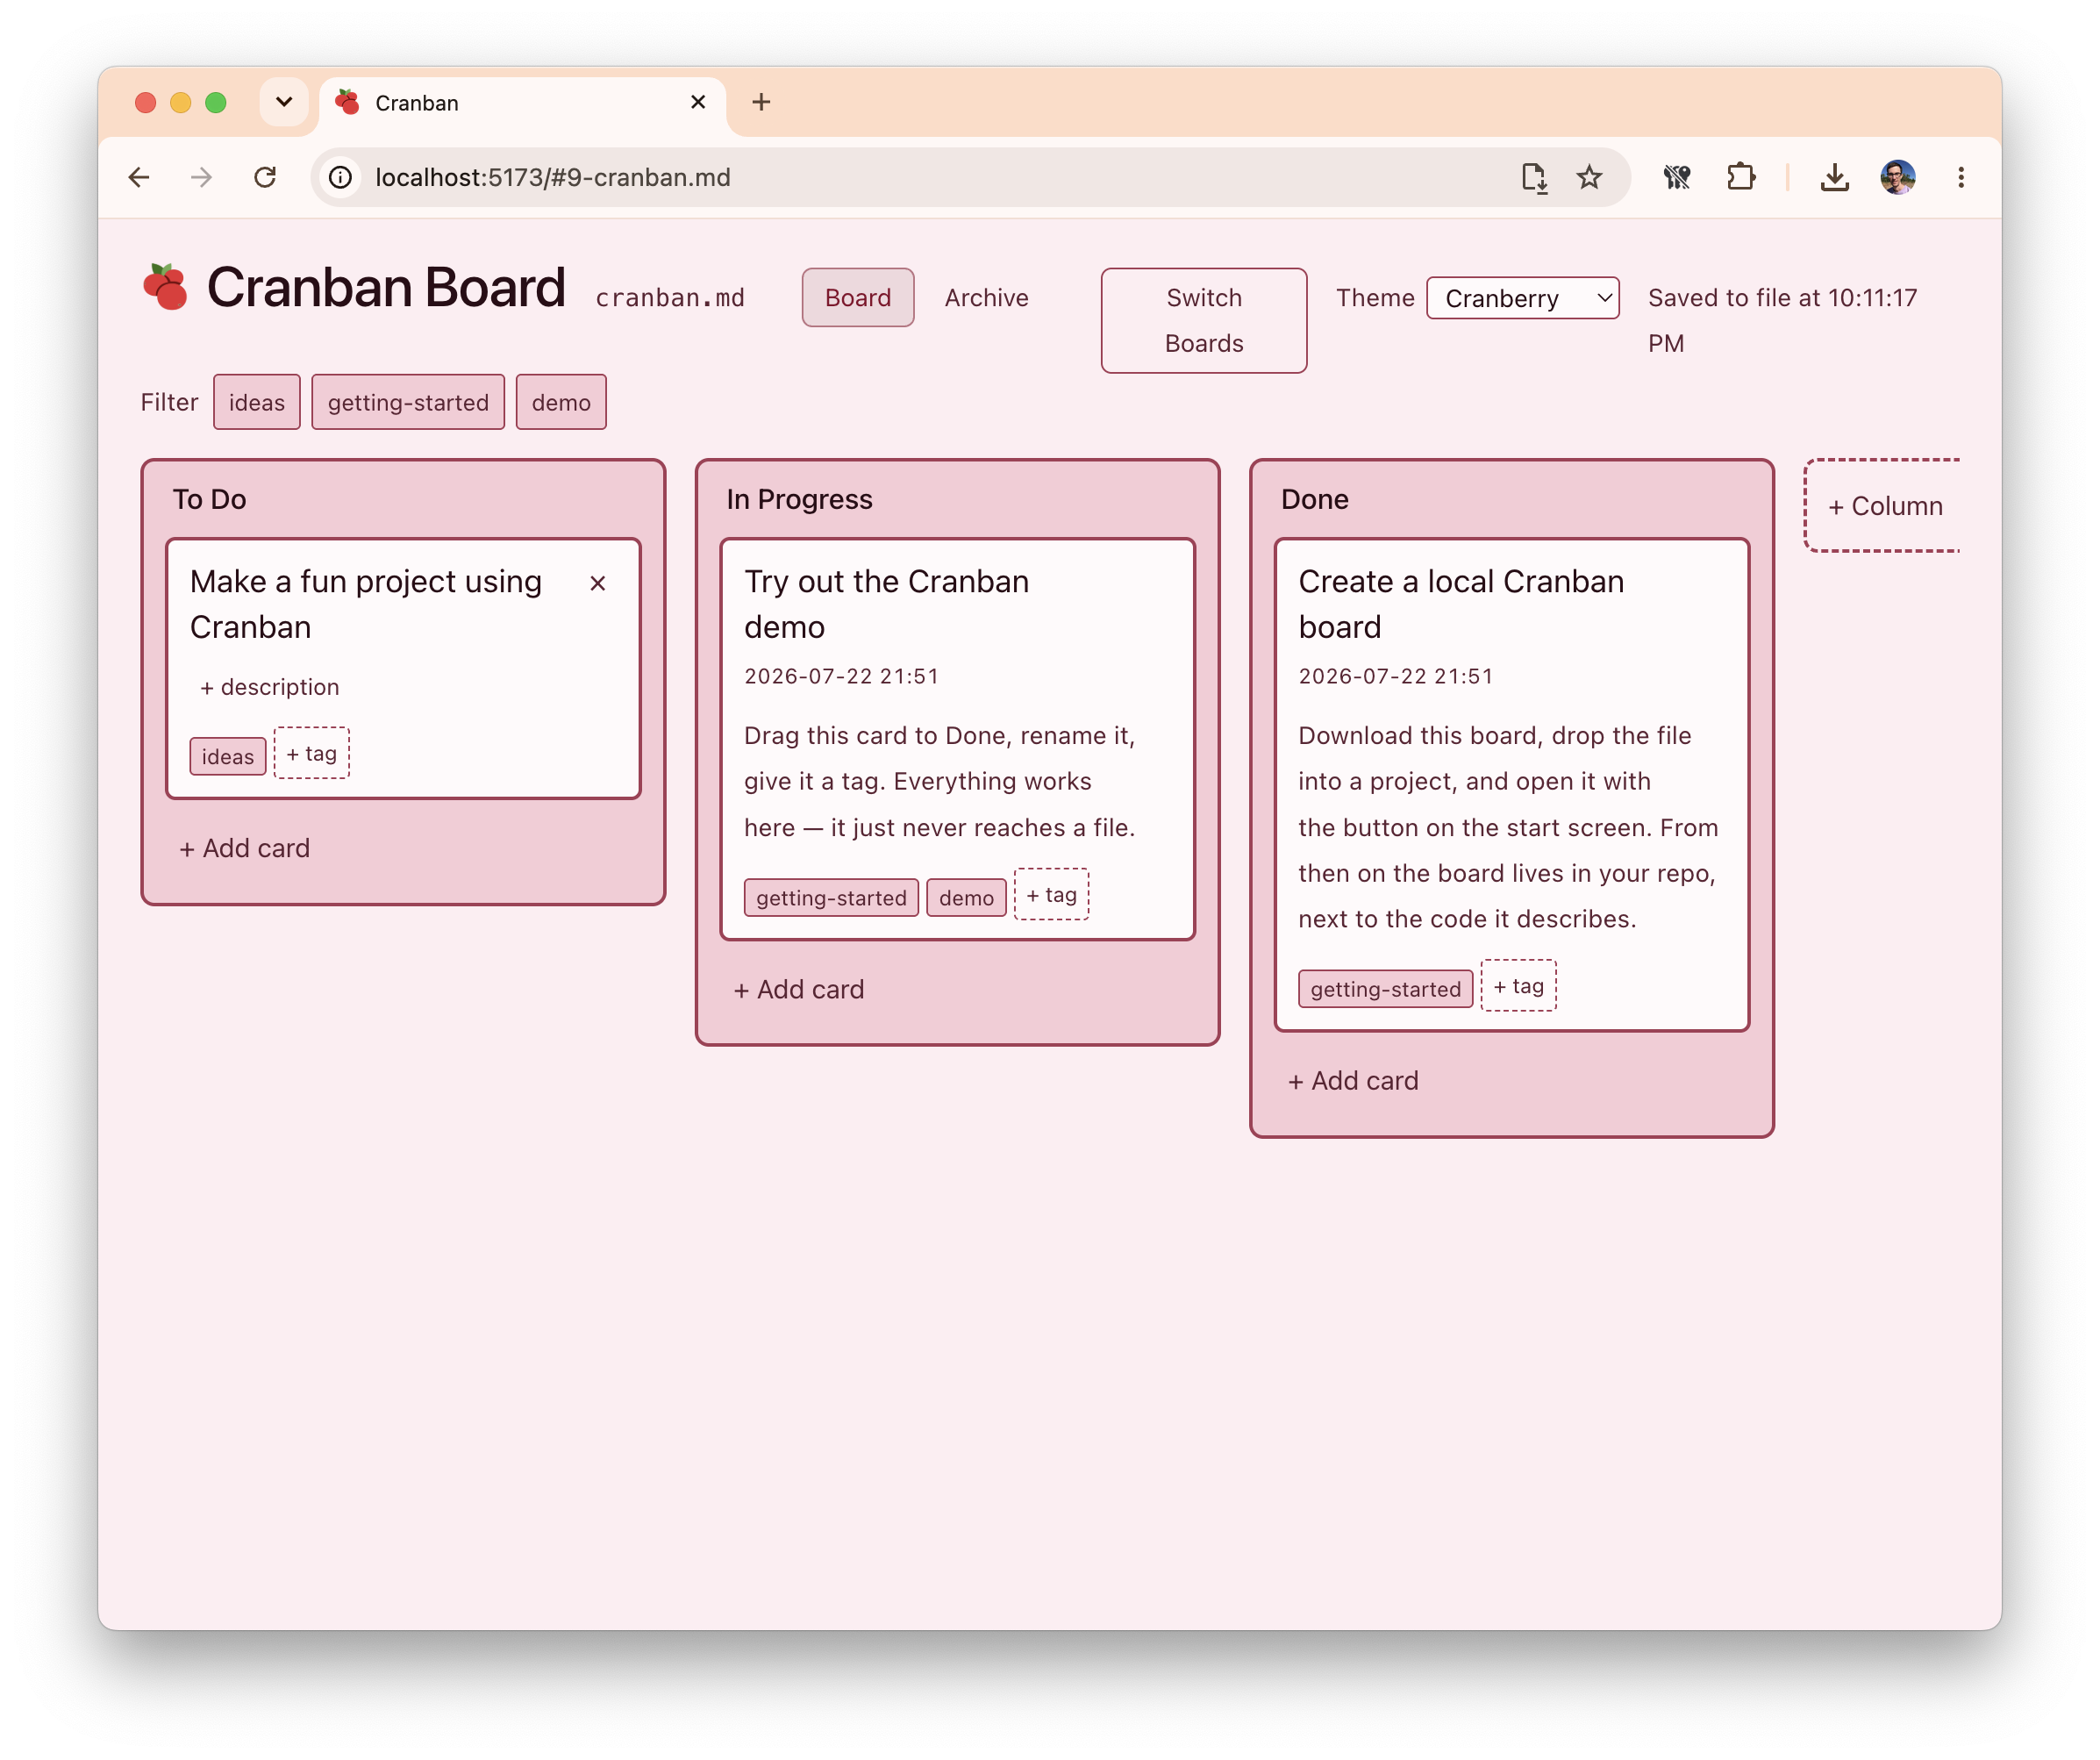
Task: Click the In Progress column title
Action: click(799, 499)
